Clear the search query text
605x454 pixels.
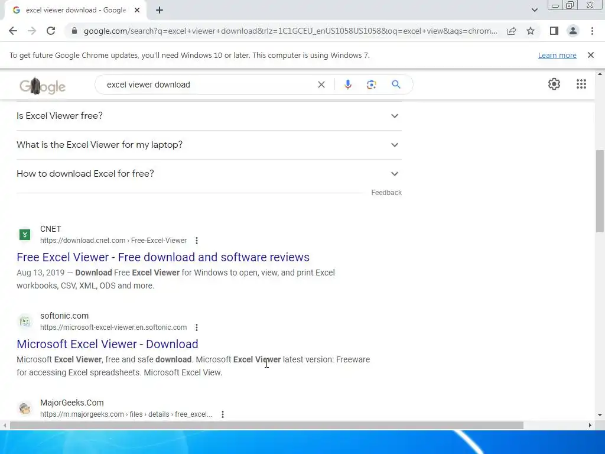point(321,85)
